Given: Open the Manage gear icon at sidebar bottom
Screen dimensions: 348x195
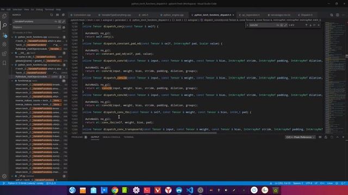Looking at the screenshot, I should pyautogui.click(x=4, y=176).
